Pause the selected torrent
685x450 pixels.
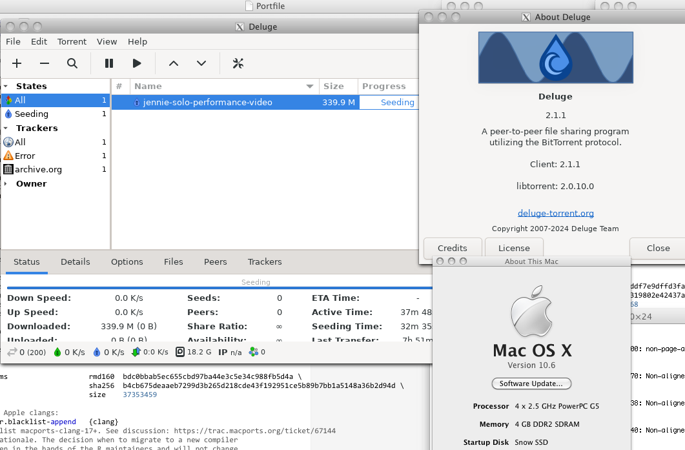point(108,63)
